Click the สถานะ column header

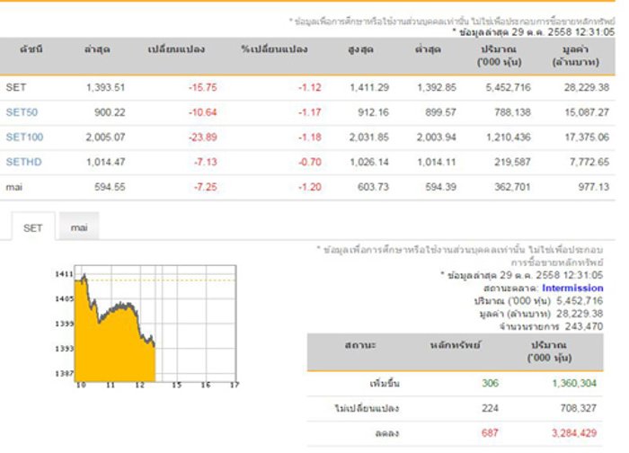(360, 345)
